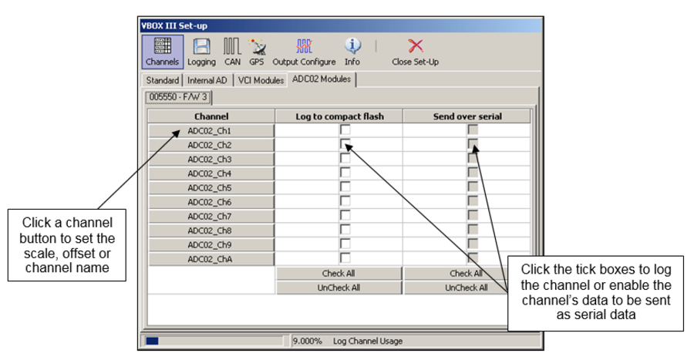
Task: Switch to the Internal AD tab
Action: pyautogui.click(x=207, y=80)
